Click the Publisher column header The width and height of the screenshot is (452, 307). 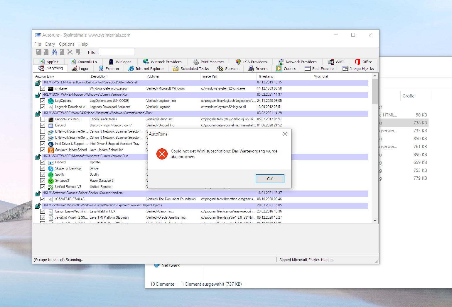[x=173, y=76]
